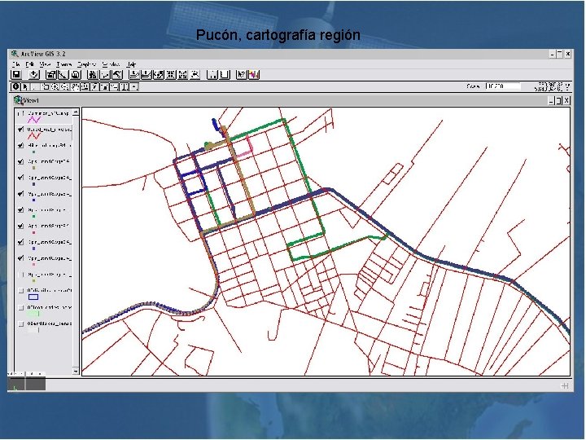Open Query Builder hammer icon
The width and height of the screenshot is (586, 440).
tap(117, 75)
